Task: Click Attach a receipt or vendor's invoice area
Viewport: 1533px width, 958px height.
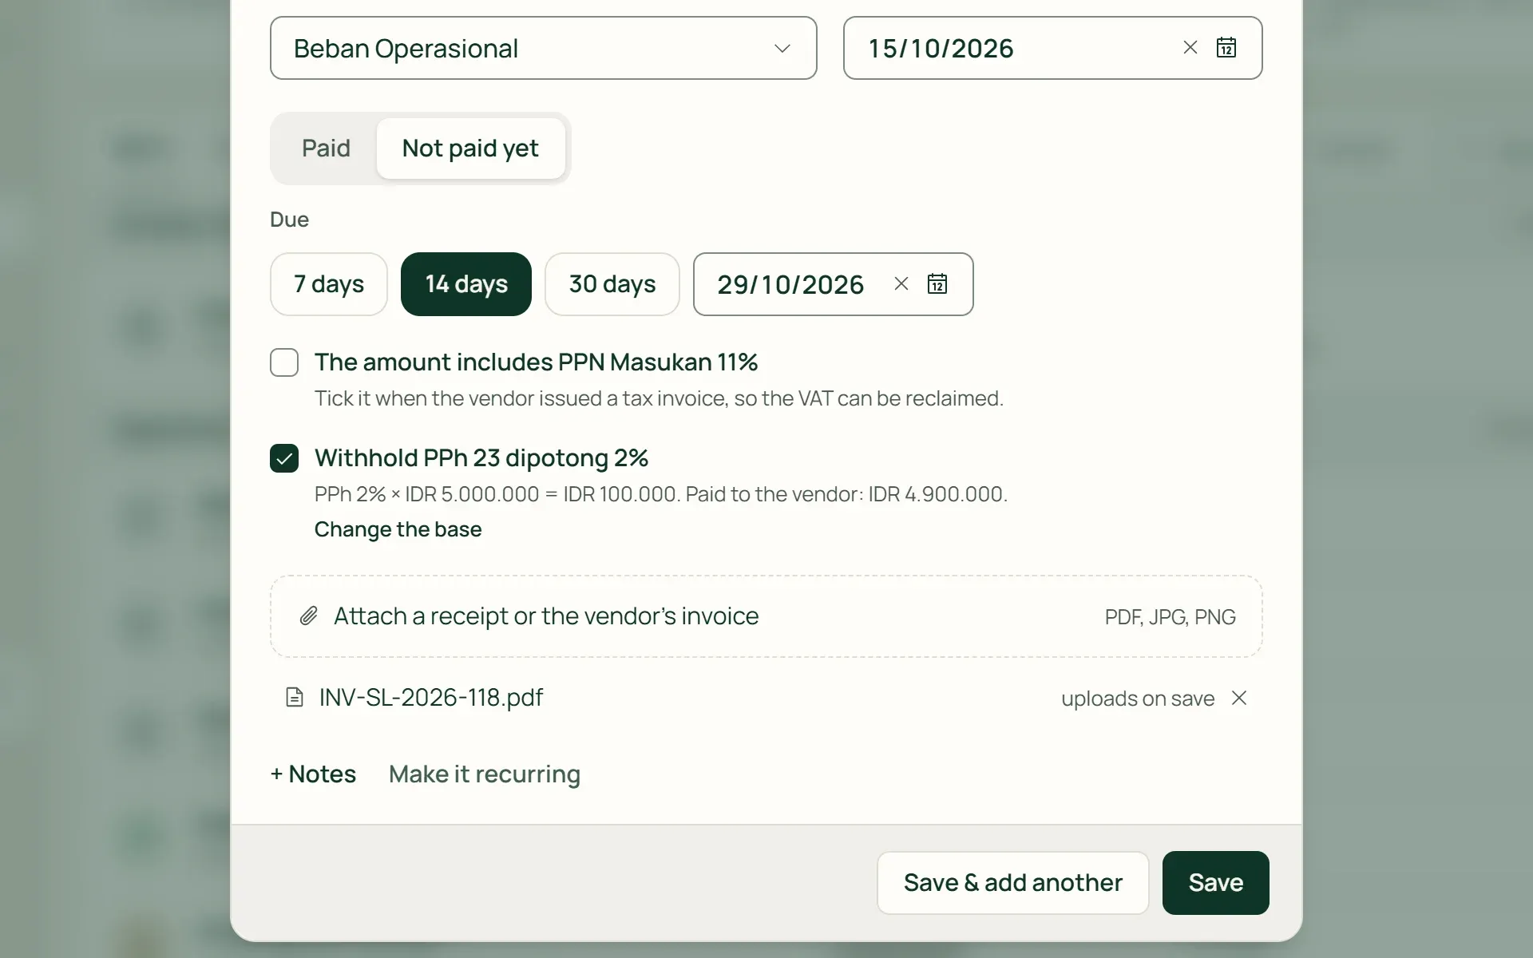Action: [766, 616]
